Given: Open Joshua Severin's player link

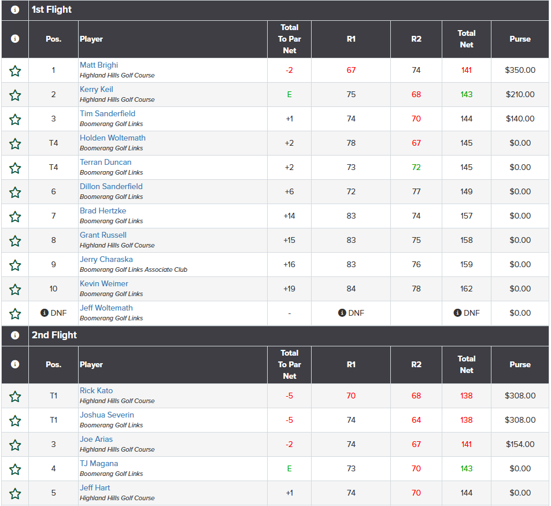Looking at the screenshot, I should coord(107,415).
